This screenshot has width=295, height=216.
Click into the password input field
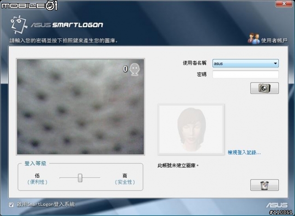pos(246,74)
